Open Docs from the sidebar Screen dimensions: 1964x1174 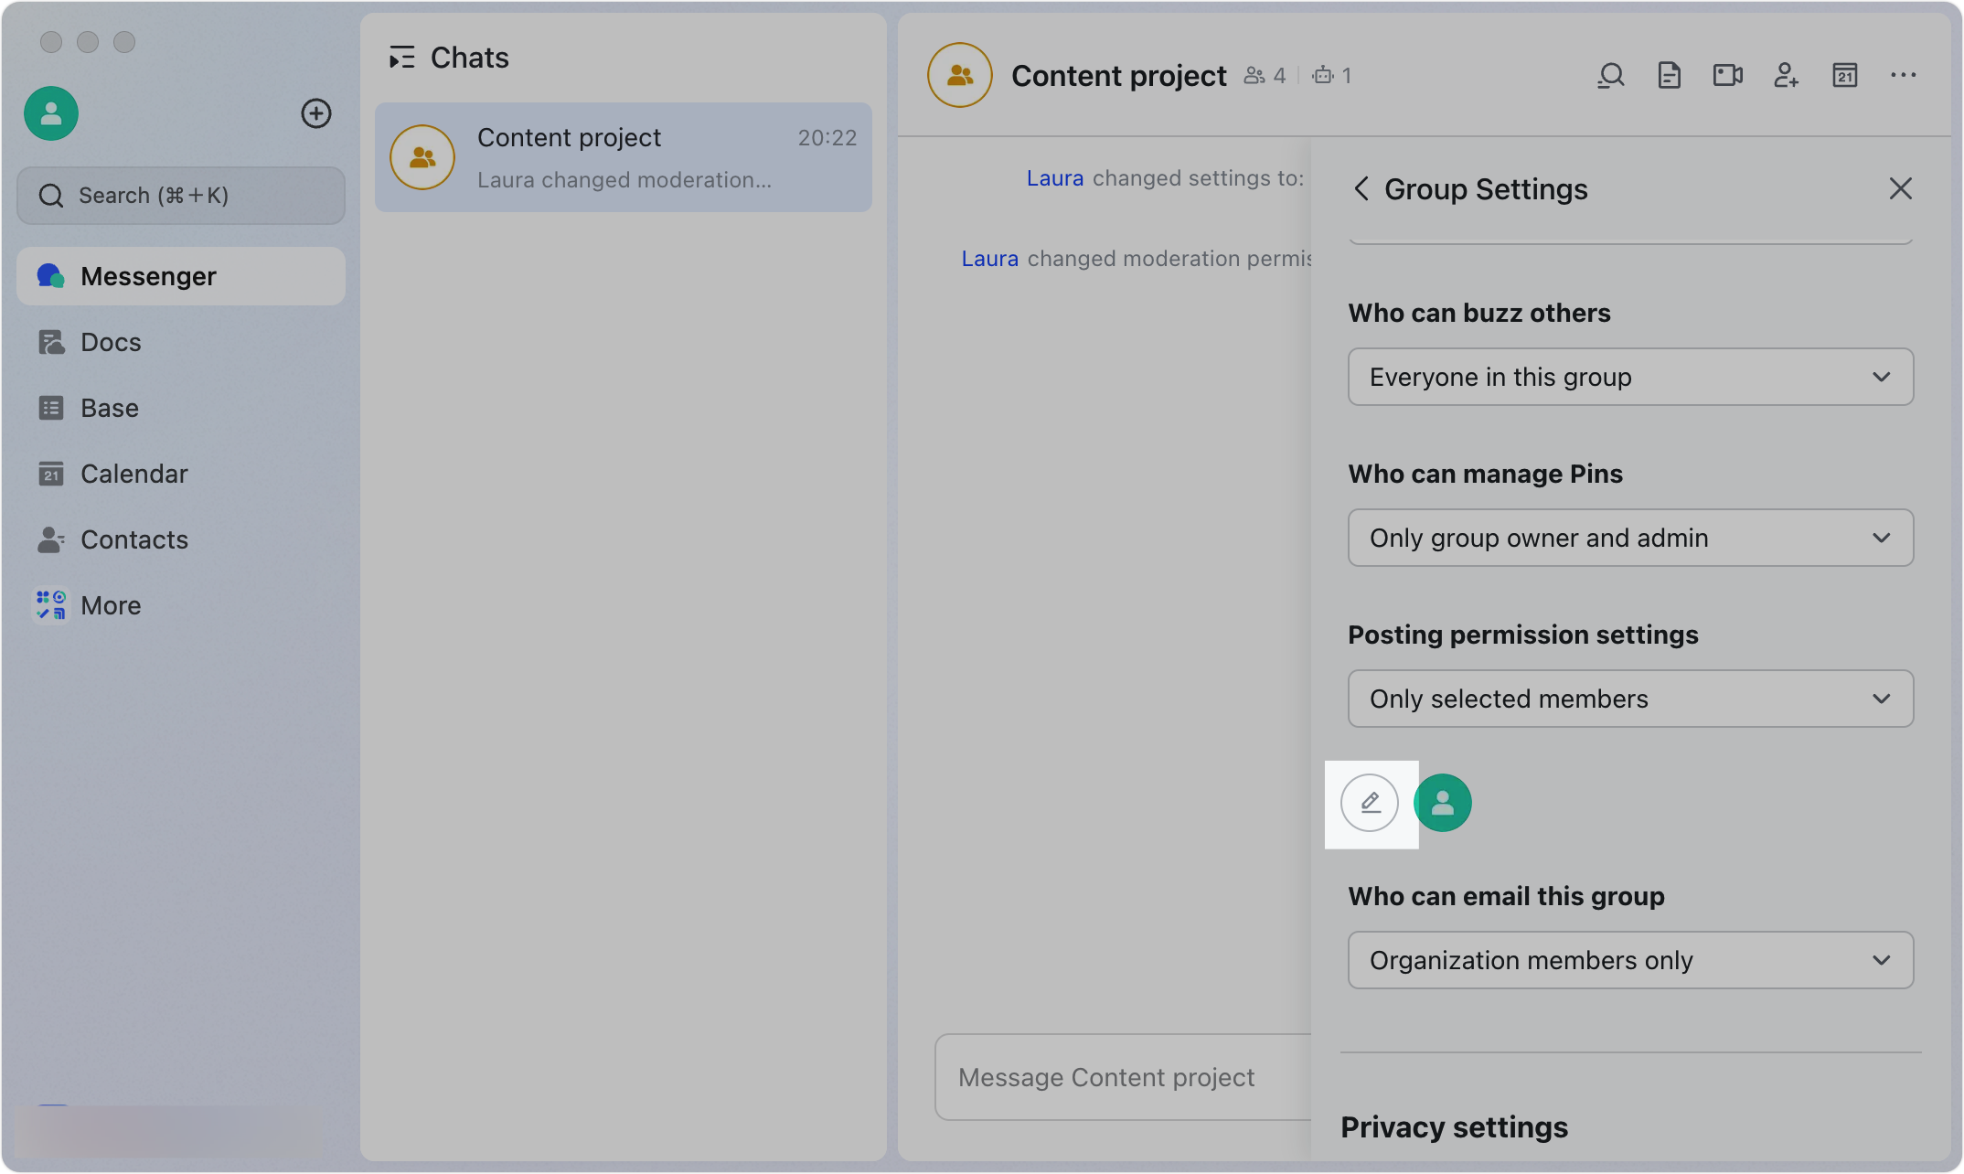coord(181,342)
